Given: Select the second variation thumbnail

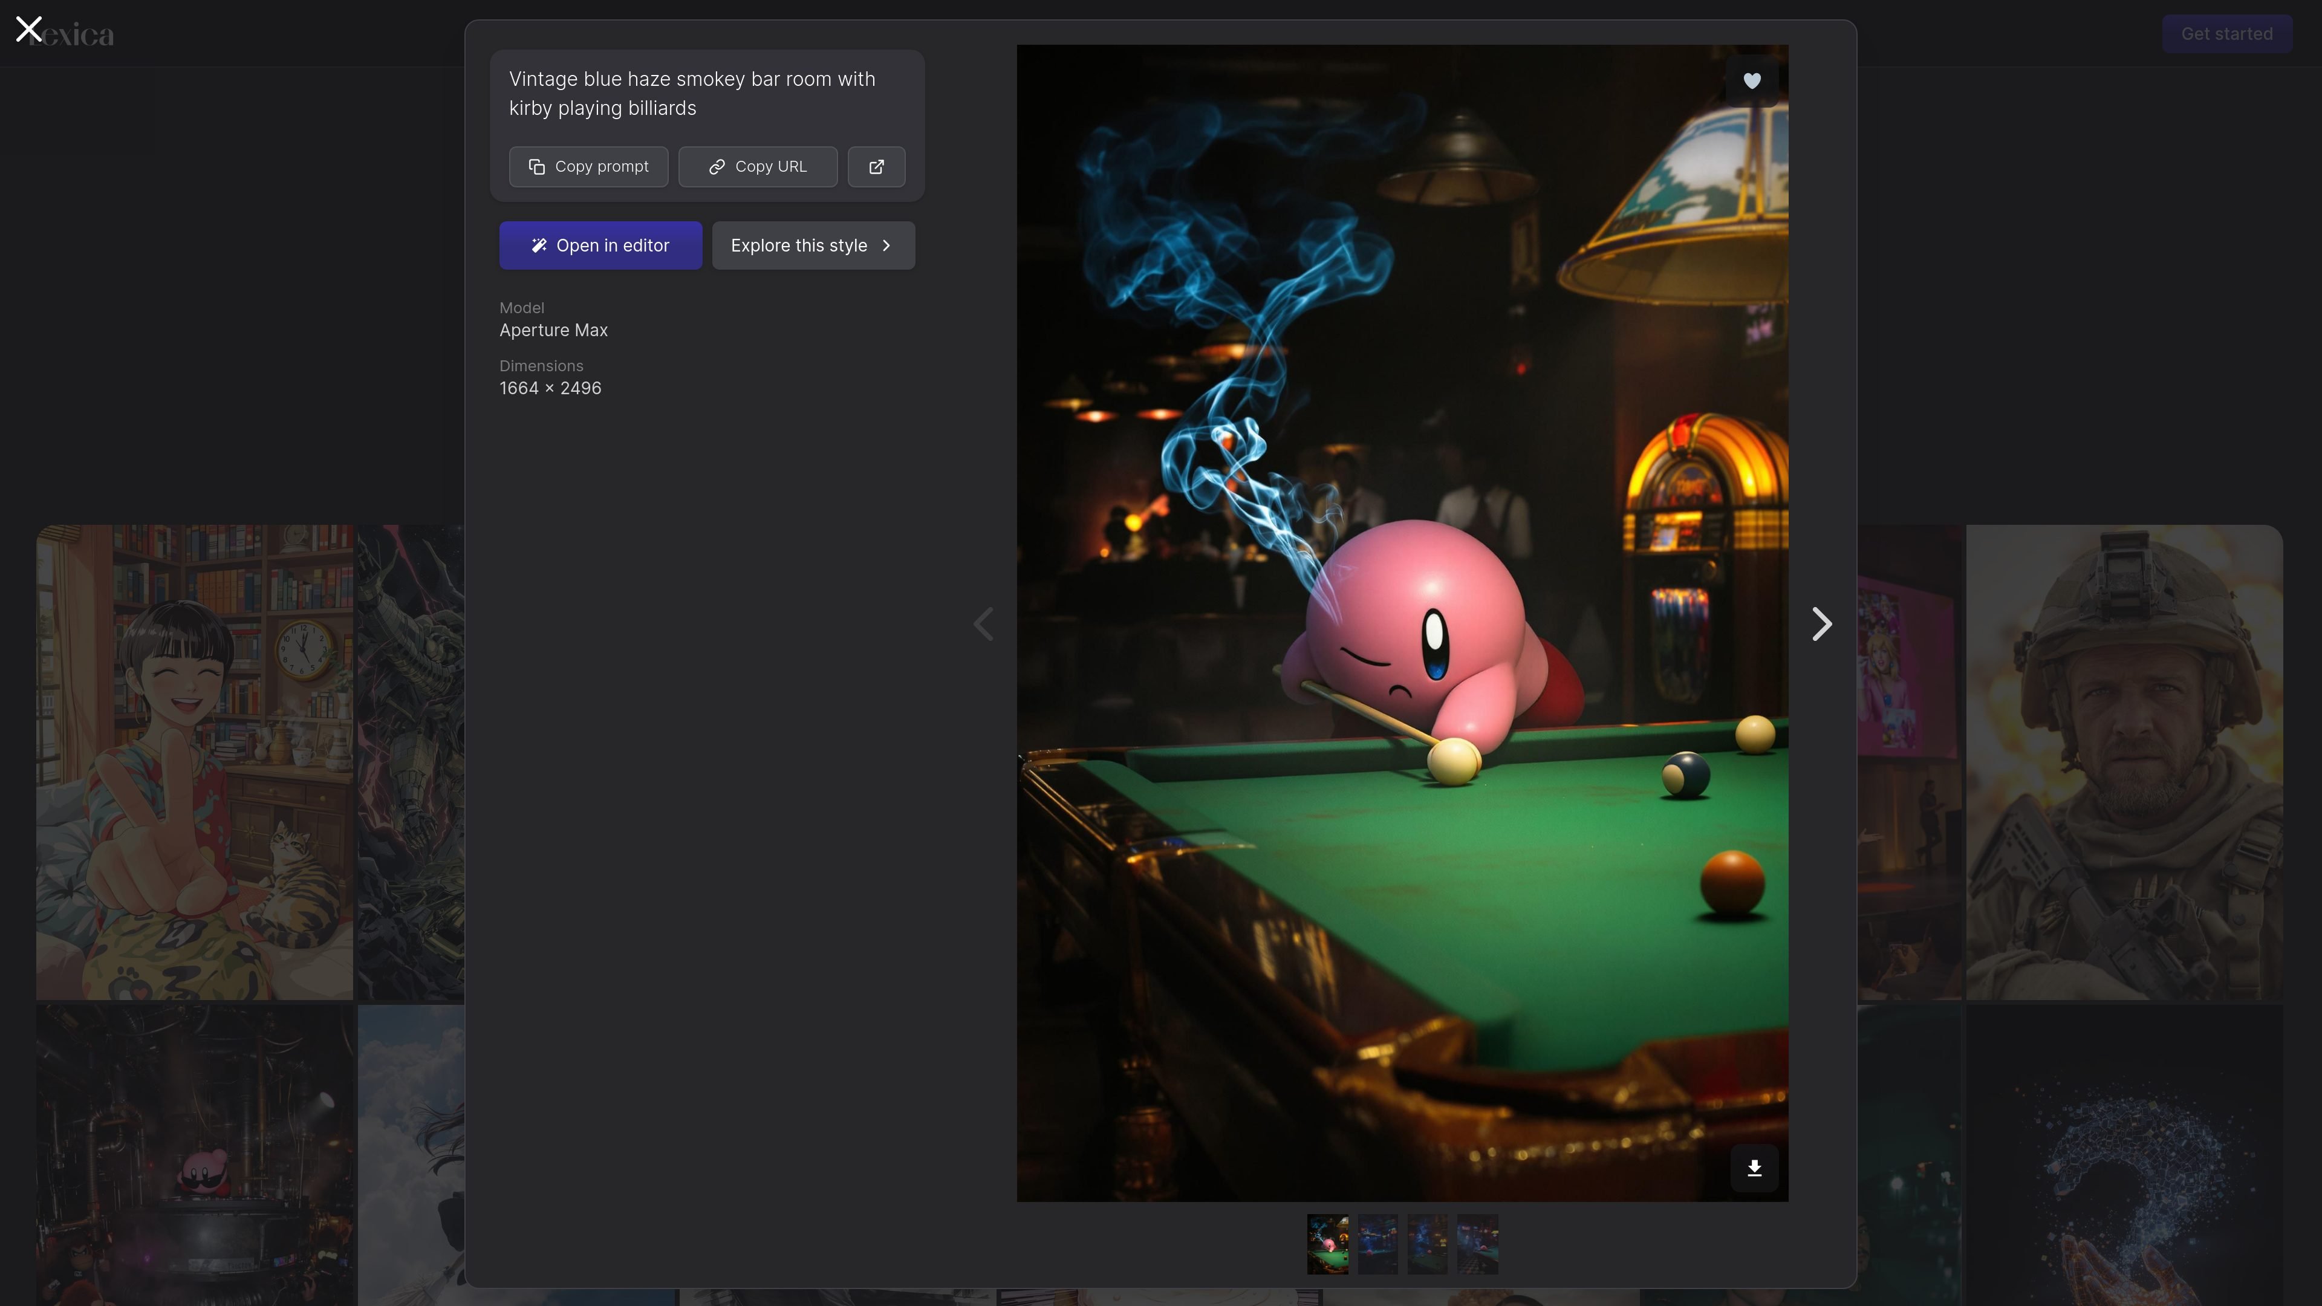Looking at the screenshot, I should coord(1377,1244).
